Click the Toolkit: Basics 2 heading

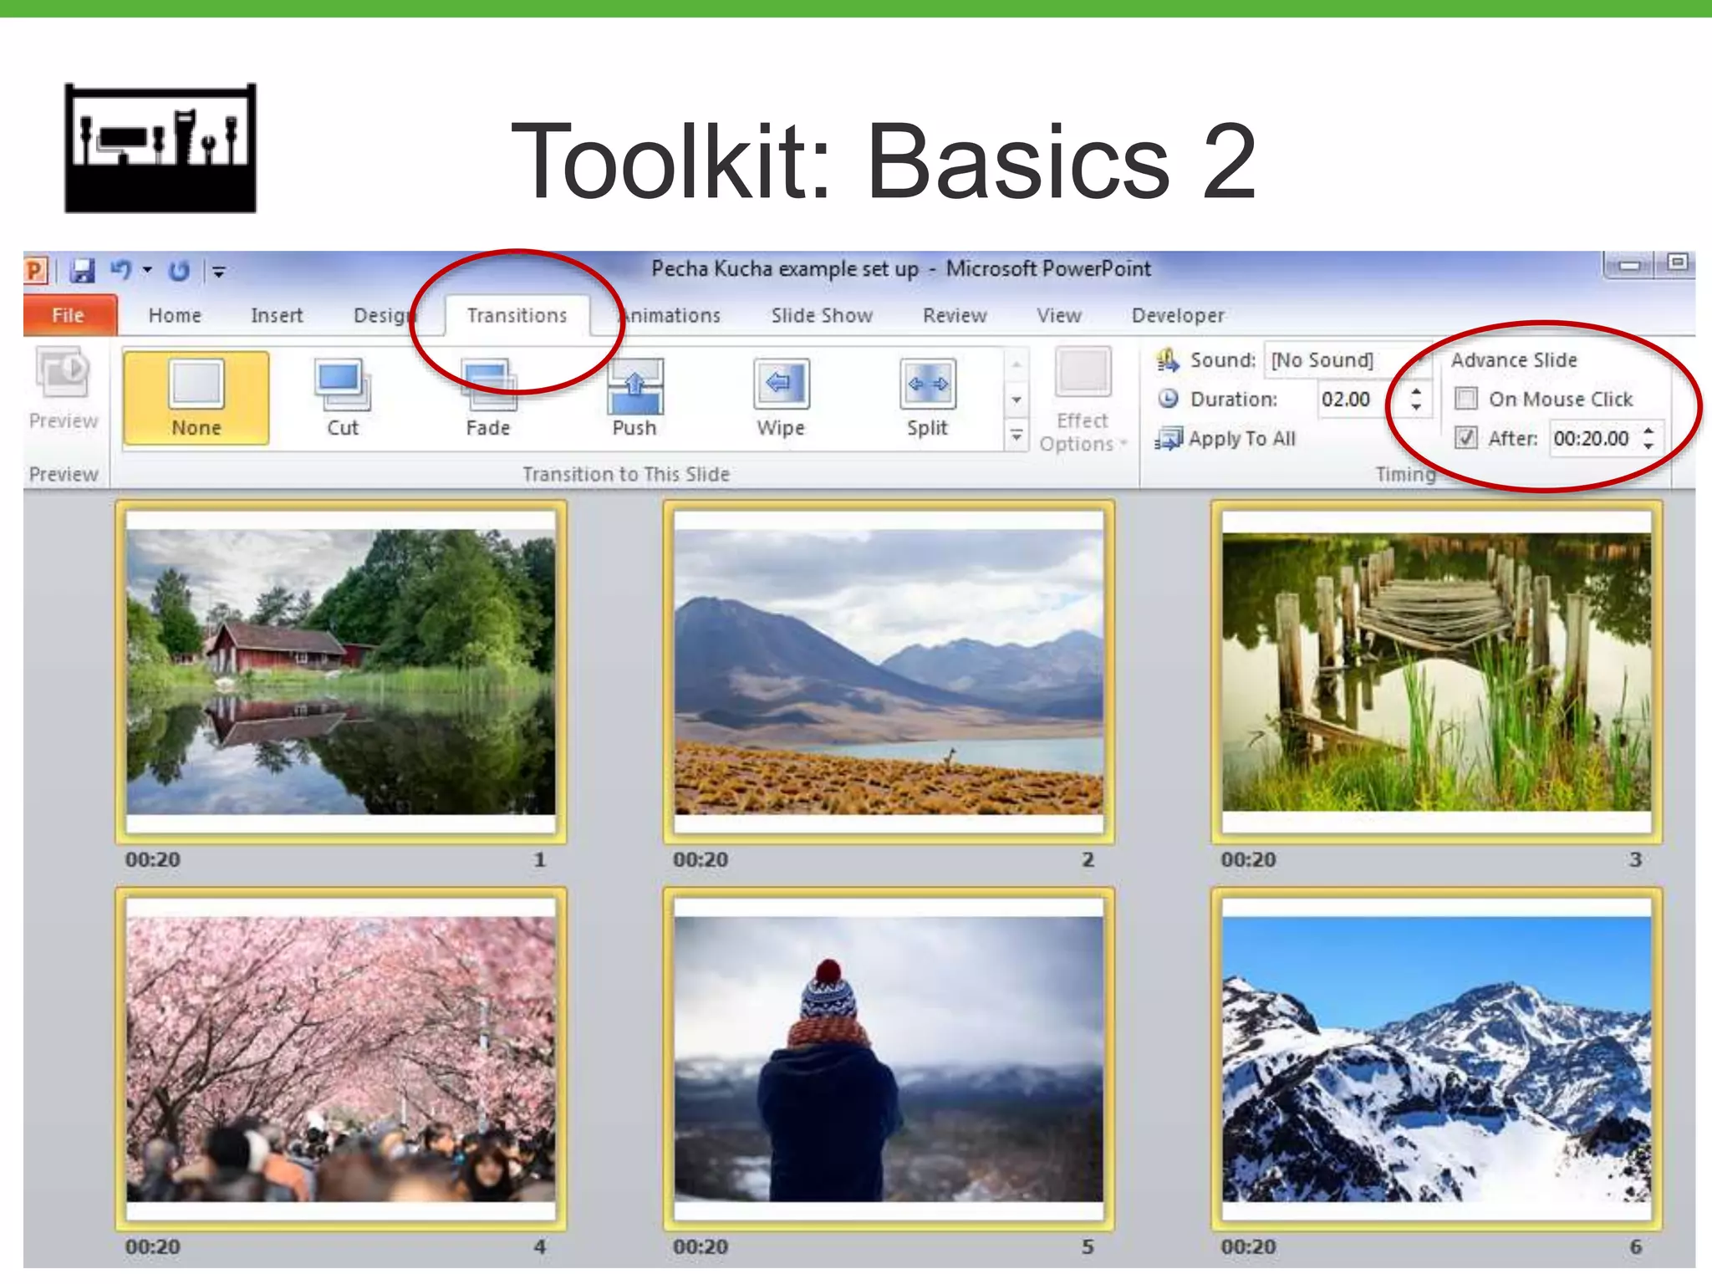click(x=884, y=160)
